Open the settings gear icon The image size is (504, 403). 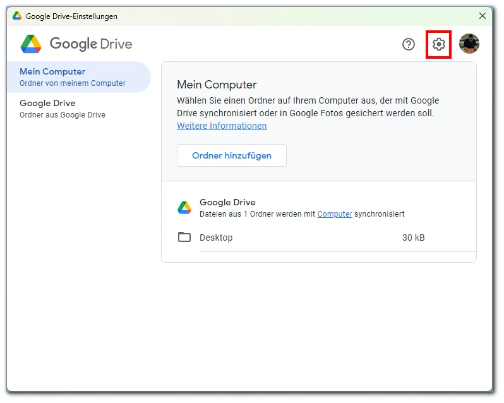[x=438, y=44]
